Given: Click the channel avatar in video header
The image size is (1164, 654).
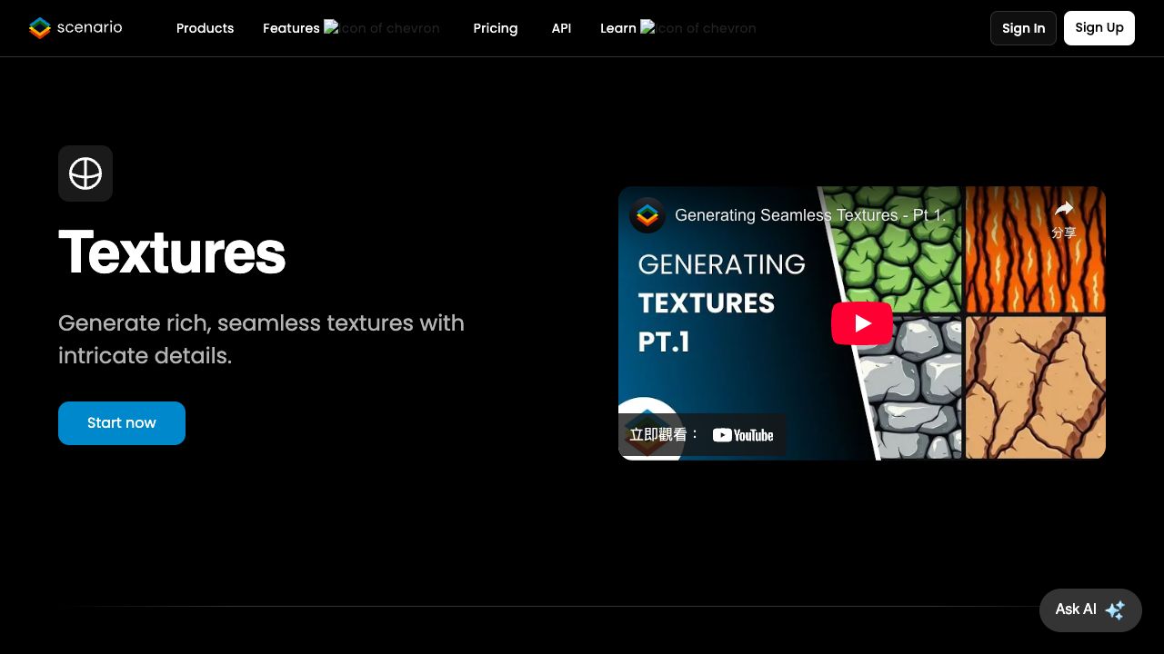Looking at the screenshot, I should [x=647, y=215].
